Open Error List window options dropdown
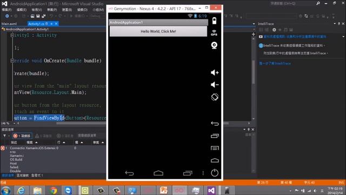The image size is (346, 195). (244, 129)
